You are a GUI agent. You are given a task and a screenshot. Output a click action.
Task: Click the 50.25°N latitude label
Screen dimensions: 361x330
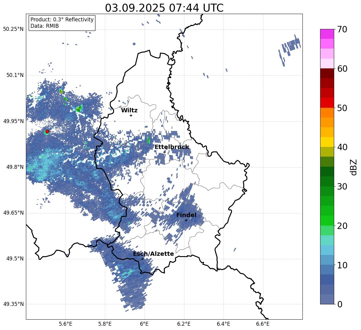[13, 29]
